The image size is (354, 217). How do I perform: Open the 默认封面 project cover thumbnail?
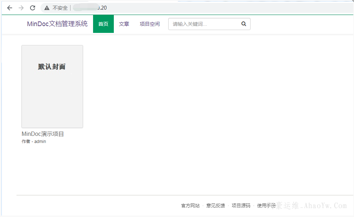(x=52, y=87)
